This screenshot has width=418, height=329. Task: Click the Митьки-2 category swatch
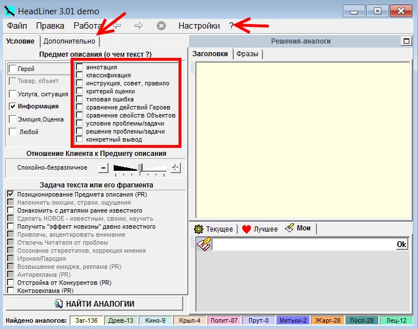[x=293, y=320]
